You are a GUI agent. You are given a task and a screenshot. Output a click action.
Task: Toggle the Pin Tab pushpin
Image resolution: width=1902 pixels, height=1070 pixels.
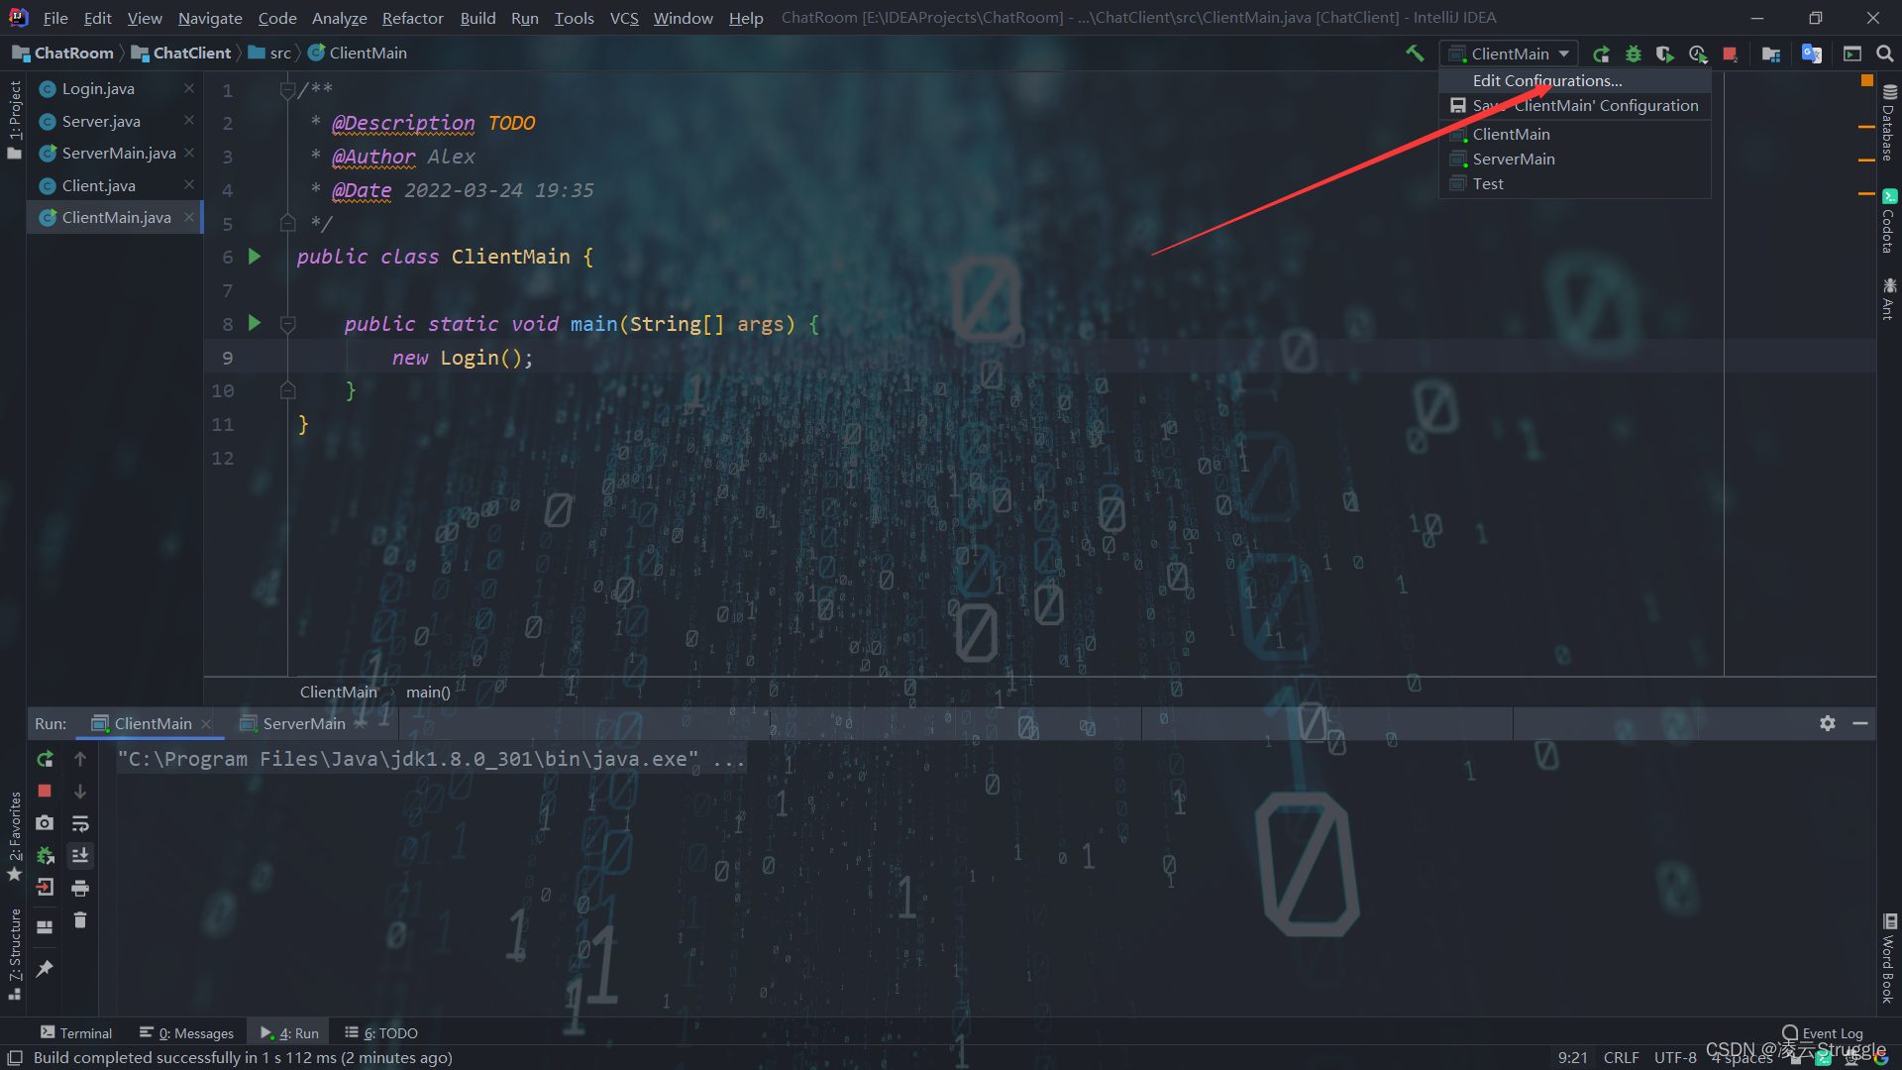(x=45, y=968)
